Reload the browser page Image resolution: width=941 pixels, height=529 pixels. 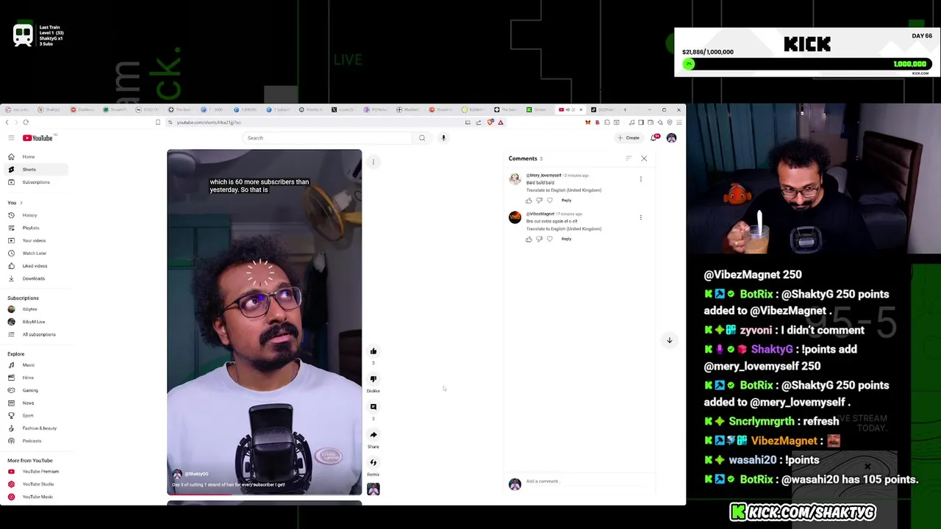click(x=26, y=123)
